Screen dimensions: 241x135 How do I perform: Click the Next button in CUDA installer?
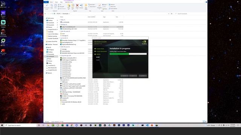[x=133, y=76]
